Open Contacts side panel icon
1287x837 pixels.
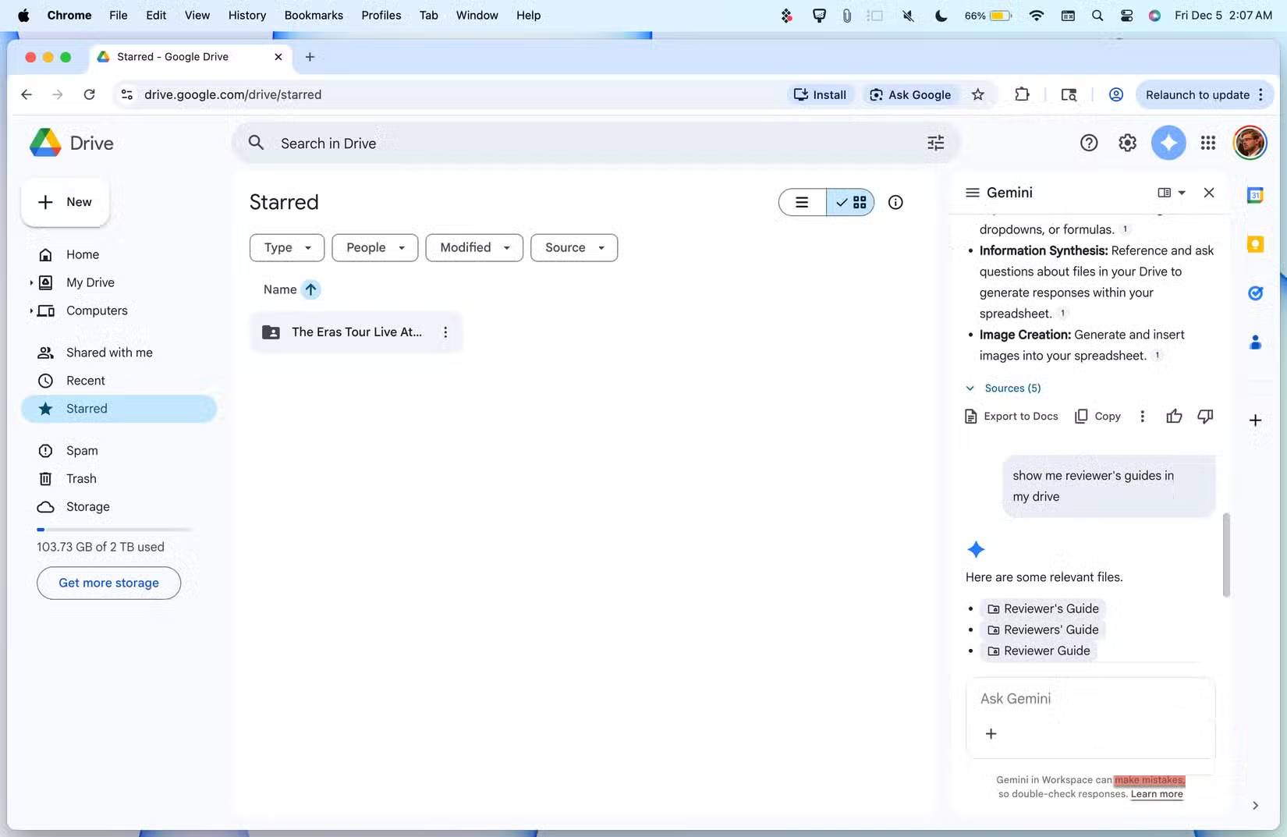tap(1255, 342)
